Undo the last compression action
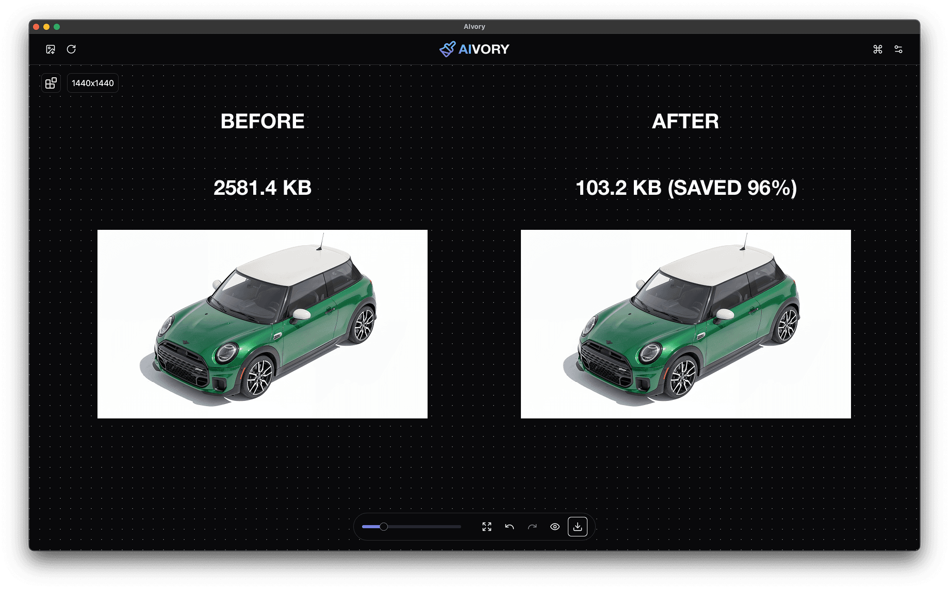949x589 pixels. (509, 526)
